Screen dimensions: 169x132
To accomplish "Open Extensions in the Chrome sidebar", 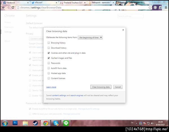I will pyautogui.click(x=9, y=27).
